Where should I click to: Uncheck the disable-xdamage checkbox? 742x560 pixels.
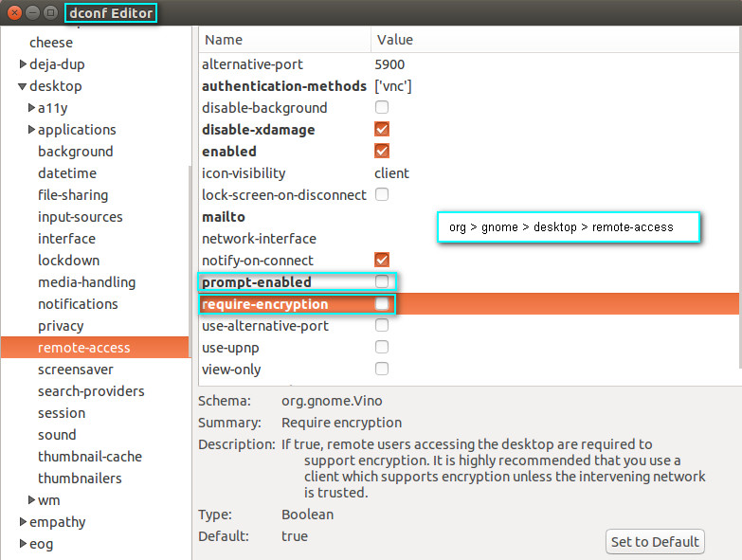(382, 130)
